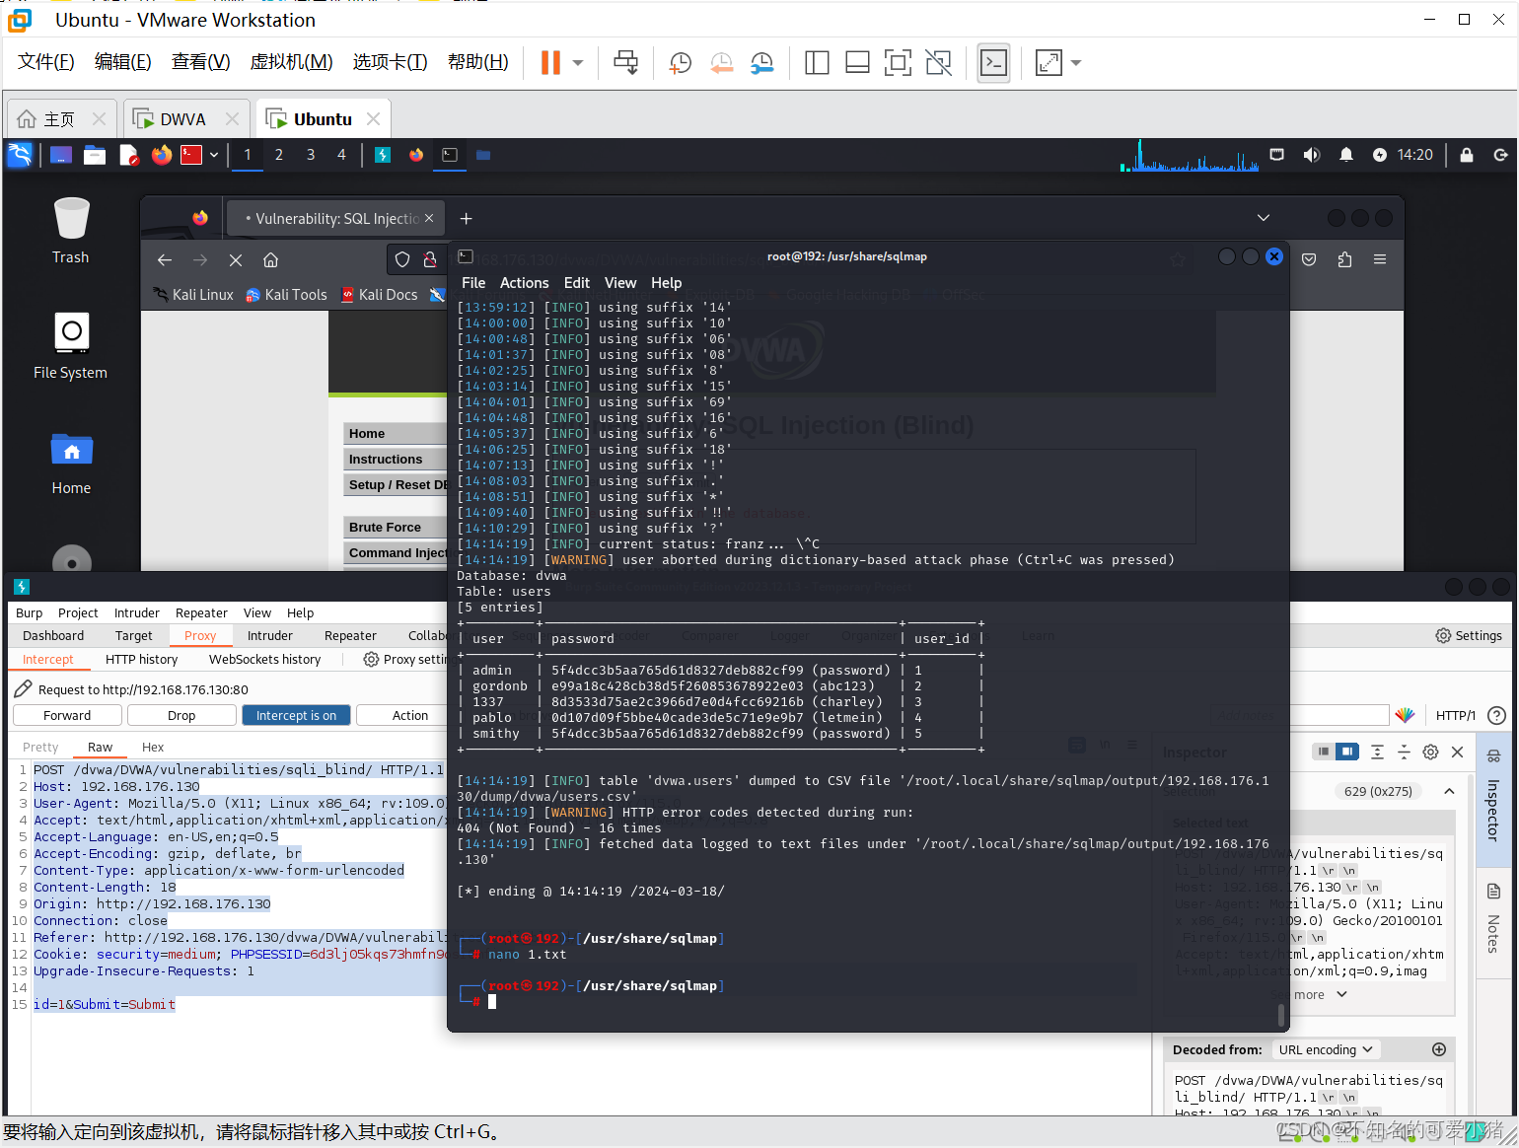Screen dimensions: 1519x1148
Task: Open the Kali applications menu dragon icon
Action: (x=20, y=155)
